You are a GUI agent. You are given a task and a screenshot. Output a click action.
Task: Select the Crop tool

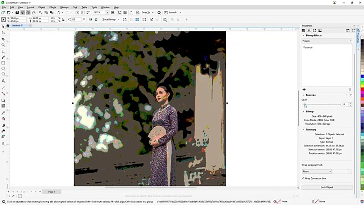pos(3,39)
